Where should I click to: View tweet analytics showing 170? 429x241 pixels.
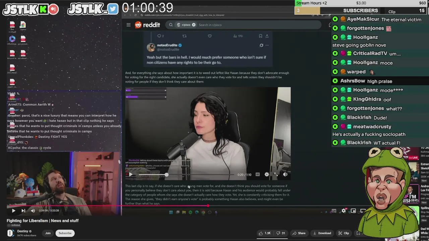pos(238,36)
